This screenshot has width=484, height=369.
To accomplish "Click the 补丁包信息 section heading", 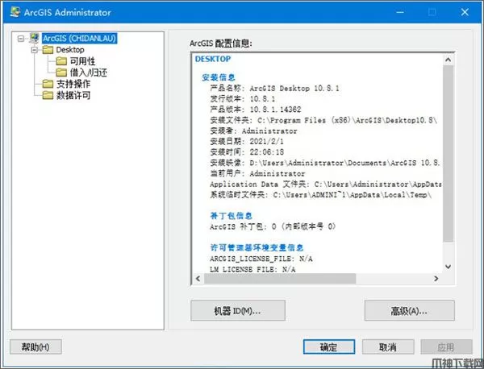I will point(232,216).
